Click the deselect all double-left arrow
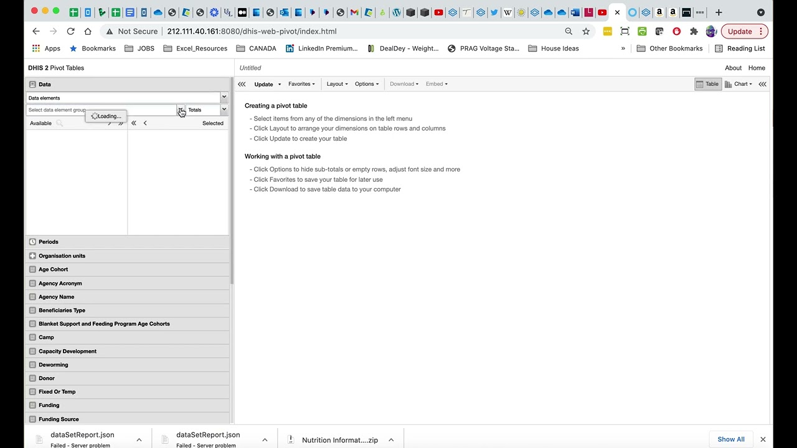This screenshot has width=797, height=448. click(133, 123)
